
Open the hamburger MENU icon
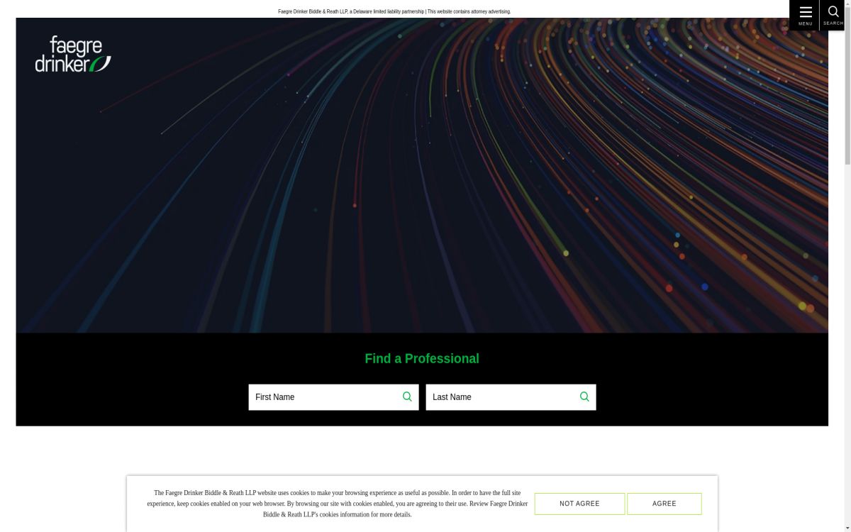tap(805, 12)
